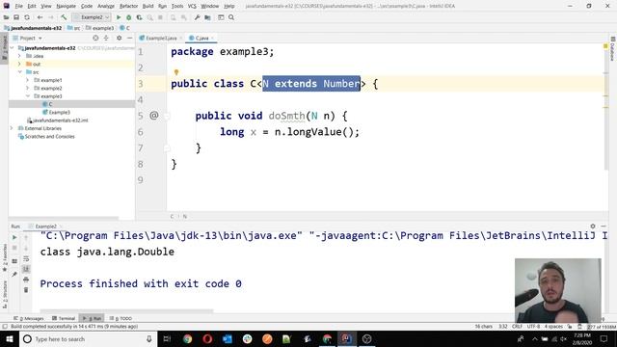Click the memory indicator in status bar
Viewport: 617px width, 347px height.
(602, 327)
